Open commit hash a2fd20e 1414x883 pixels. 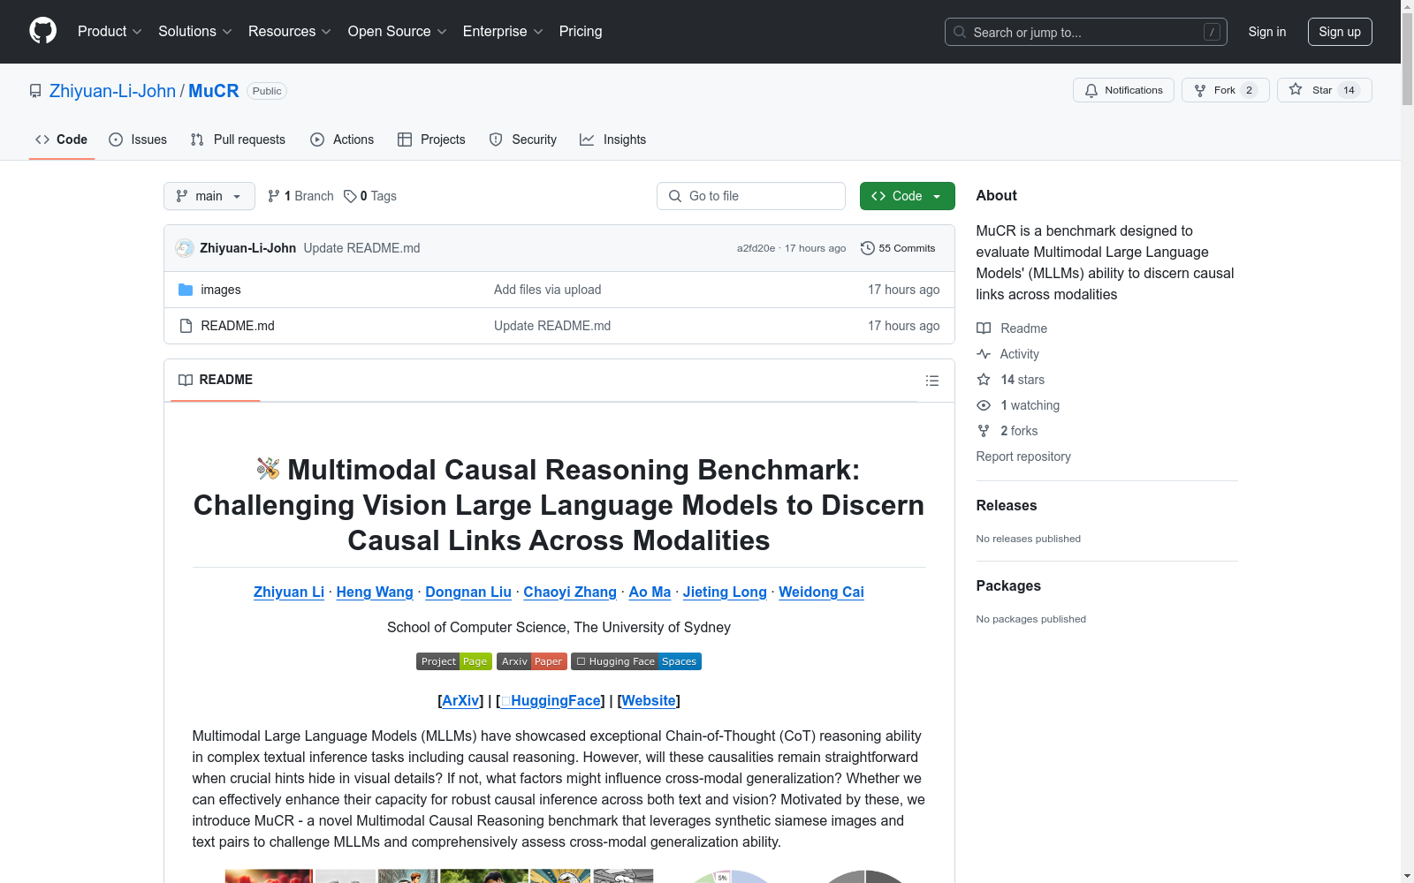tap(756, 248)
